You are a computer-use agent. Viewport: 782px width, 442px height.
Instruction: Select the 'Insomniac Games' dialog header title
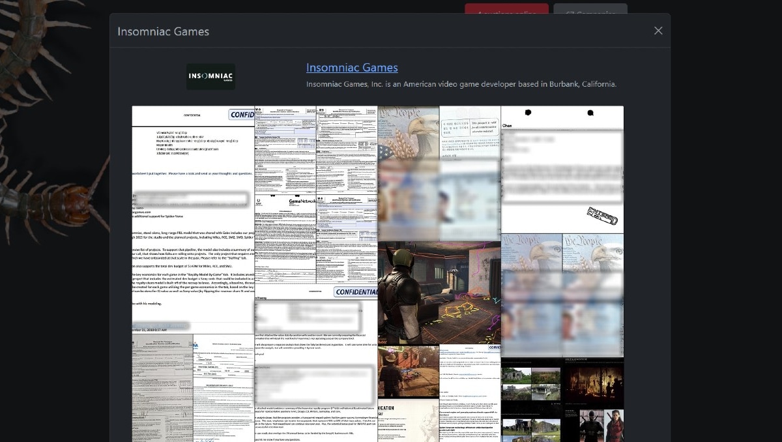coord(163,31)
